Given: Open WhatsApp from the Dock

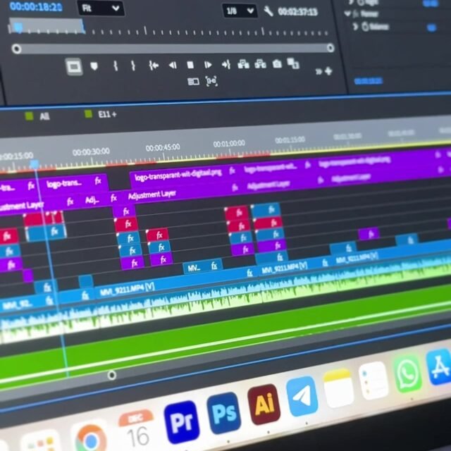Looking at the screenshot, I should (x=408, y=373).
